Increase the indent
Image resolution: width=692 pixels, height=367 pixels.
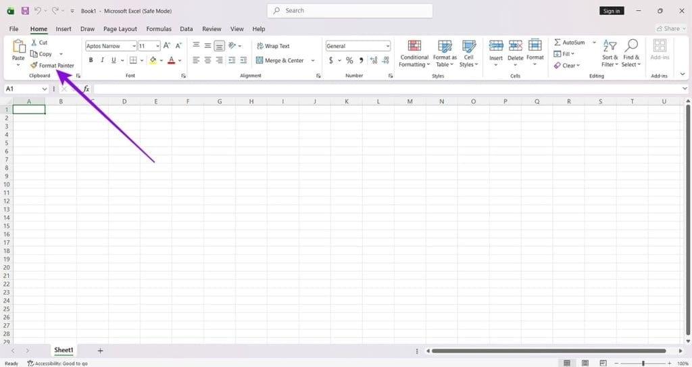tap(243, 60)
